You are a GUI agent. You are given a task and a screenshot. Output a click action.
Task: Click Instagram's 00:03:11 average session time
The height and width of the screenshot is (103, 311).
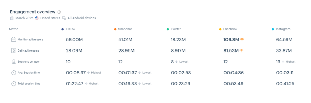[x=285, y=73]
